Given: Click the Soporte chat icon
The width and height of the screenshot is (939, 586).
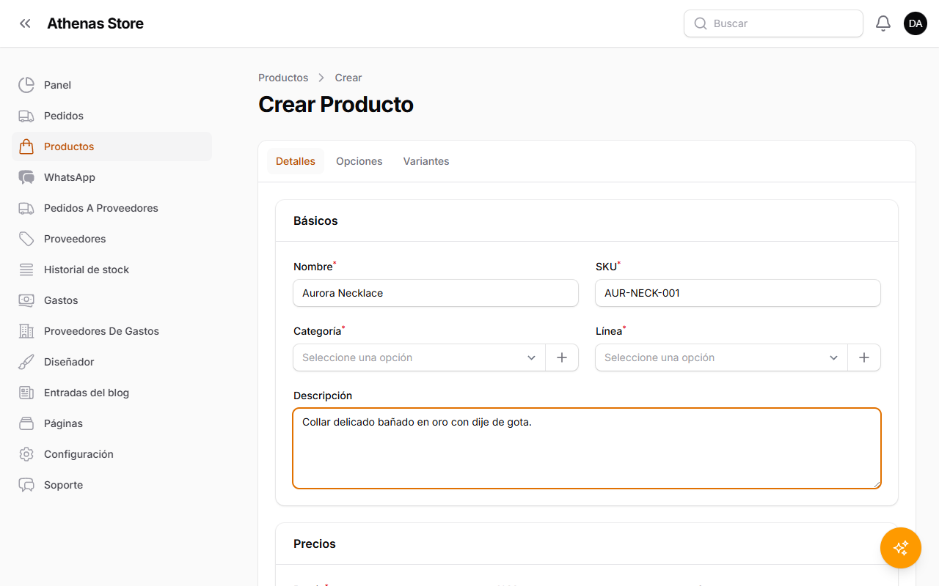Looking at the screenshot, I should pos(26,485).
